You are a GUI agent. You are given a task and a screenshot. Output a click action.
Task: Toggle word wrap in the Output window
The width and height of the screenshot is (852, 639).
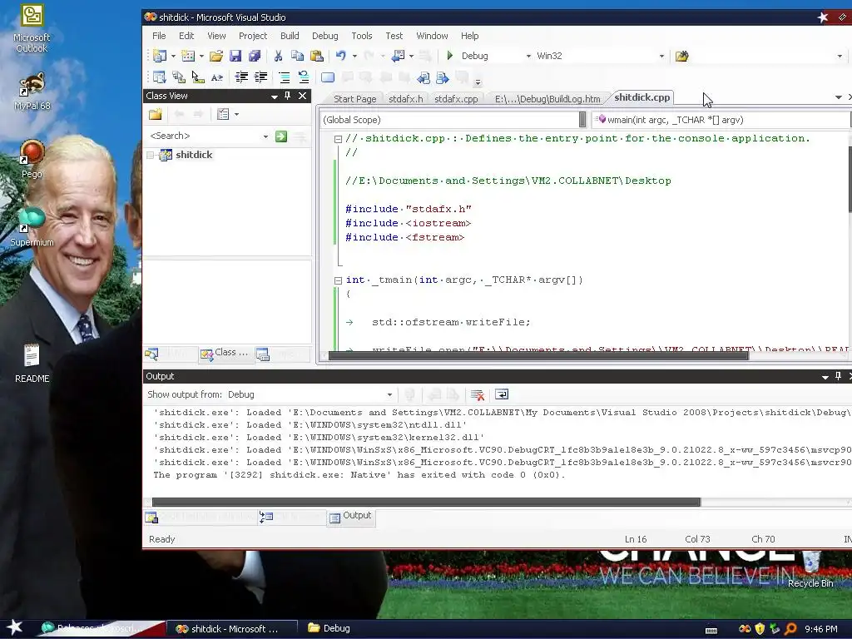pyautogui.click(x=502, y=395)
